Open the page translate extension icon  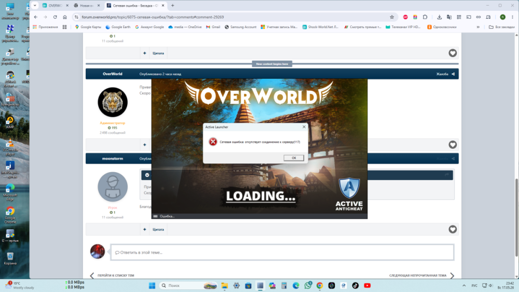click(449, 17)
